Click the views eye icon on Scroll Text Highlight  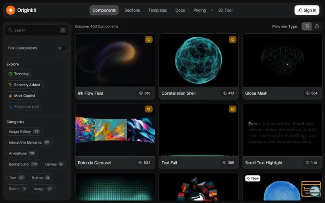(308, 163)
